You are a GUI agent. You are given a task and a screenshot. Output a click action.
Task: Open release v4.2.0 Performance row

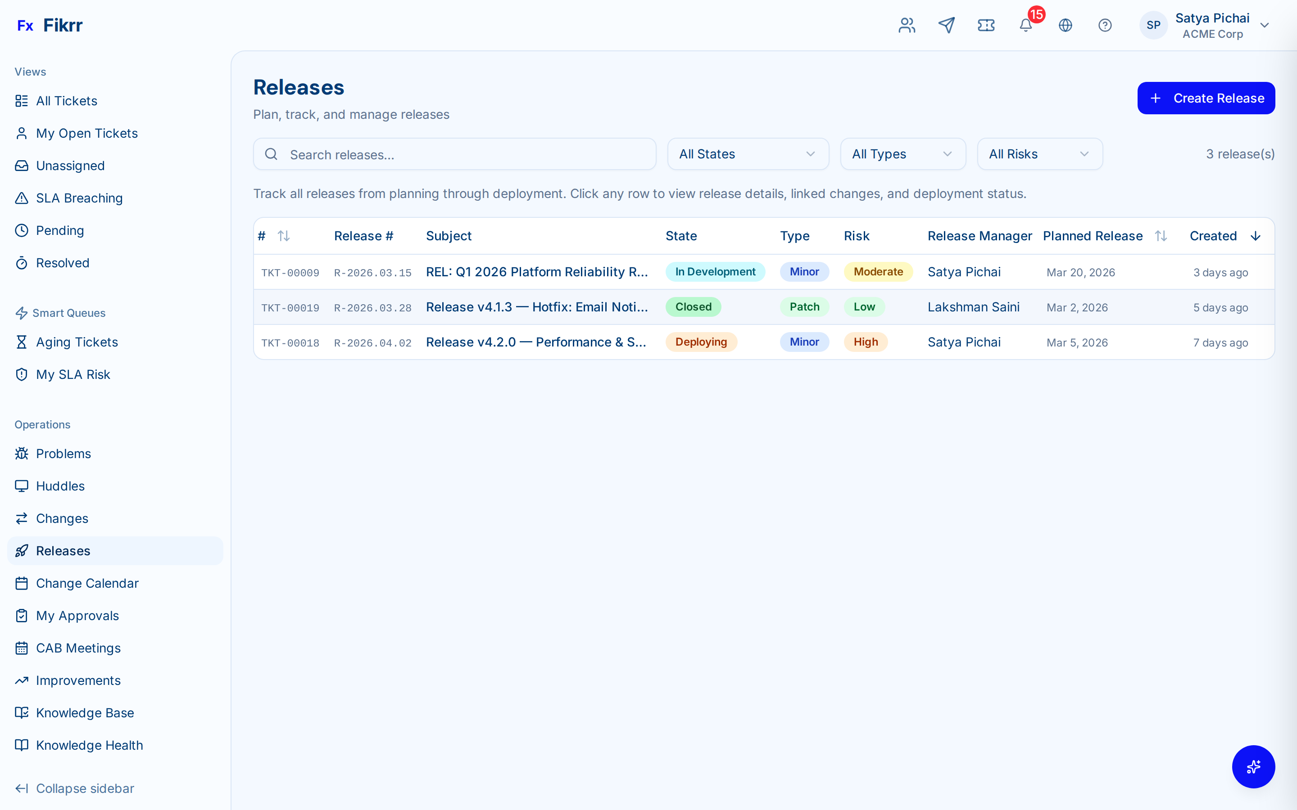point(536,342)
